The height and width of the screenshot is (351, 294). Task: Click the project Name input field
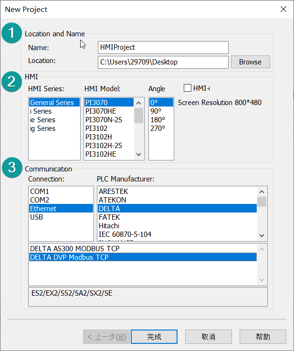[x=163, y=47]
